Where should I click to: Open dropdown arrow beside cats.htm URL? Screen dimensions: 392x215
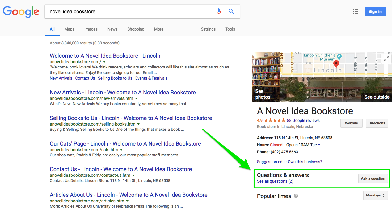[x=121, y=150]
